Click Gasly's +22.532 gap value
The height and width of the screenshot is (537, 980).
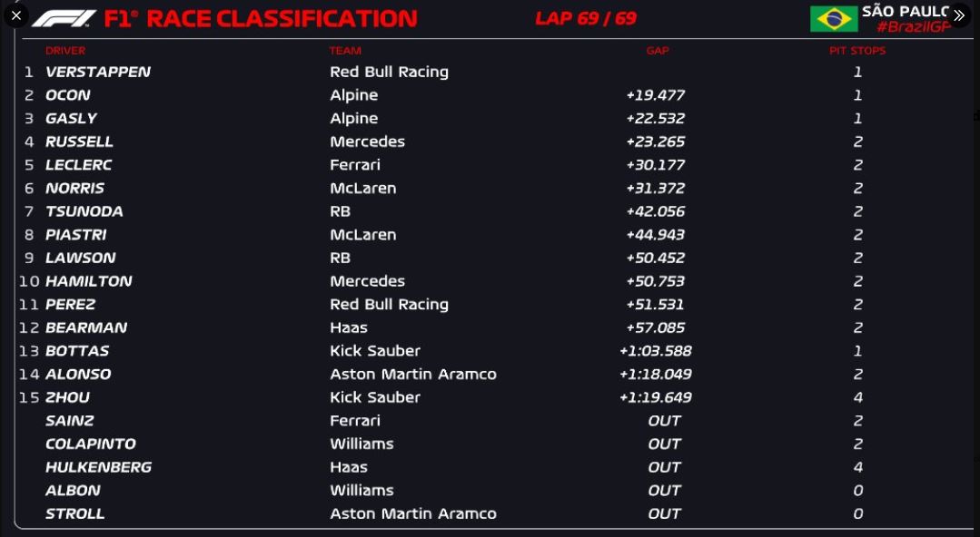tap(656, 118)
